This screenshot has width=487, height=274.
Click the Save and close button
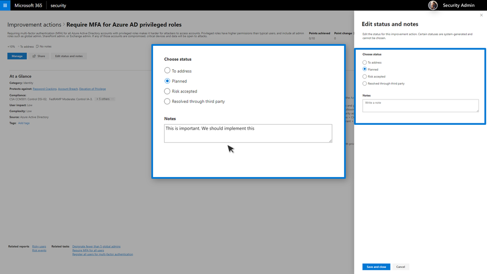click(376, 267)
